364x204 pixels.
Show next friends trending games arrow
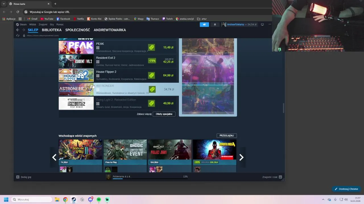[241, 157]
